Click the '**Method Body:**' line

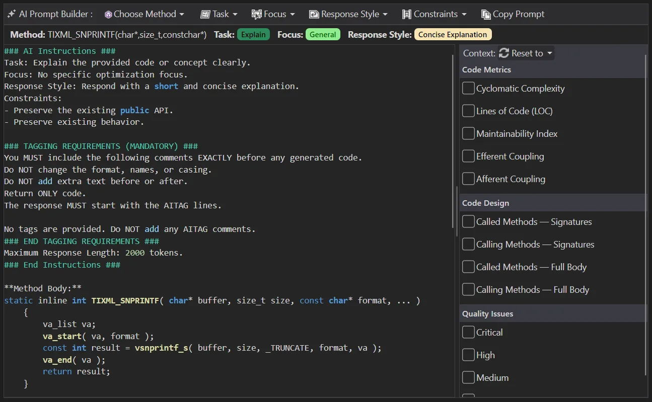[x=43, y=288]
